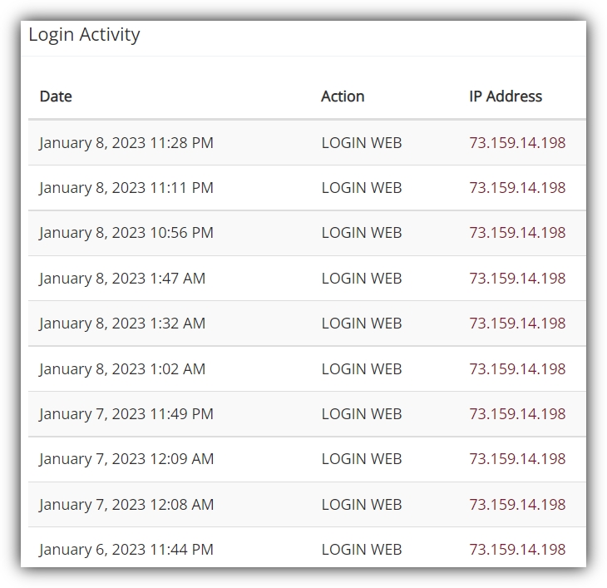The height and width of the screenshot is (588, 607).
Task: Open IP link for January 8 1:32 AM login
Action: tap(517, 324)
